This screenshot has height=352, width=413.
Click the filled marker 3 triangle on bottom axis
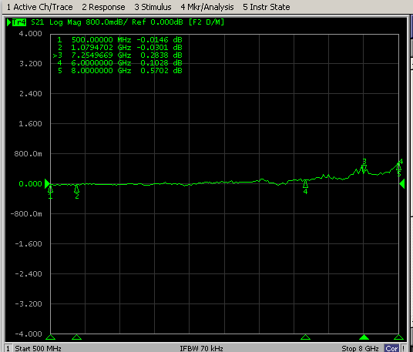pyautogui.click(x=364, y=337)
